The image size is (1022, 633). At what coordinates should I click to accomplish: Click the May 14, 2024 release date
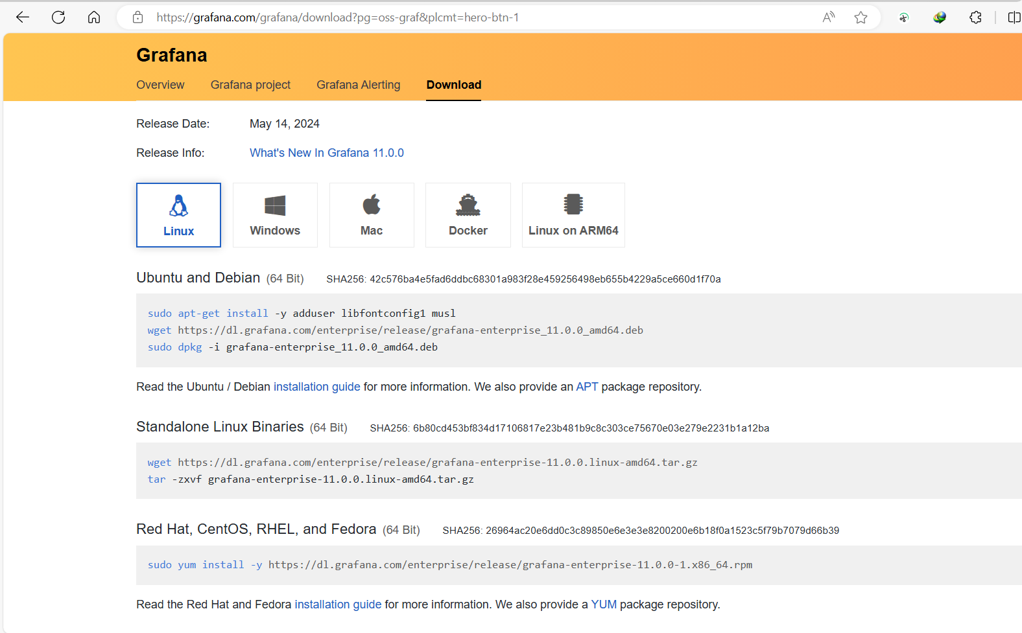pos(285,124)
